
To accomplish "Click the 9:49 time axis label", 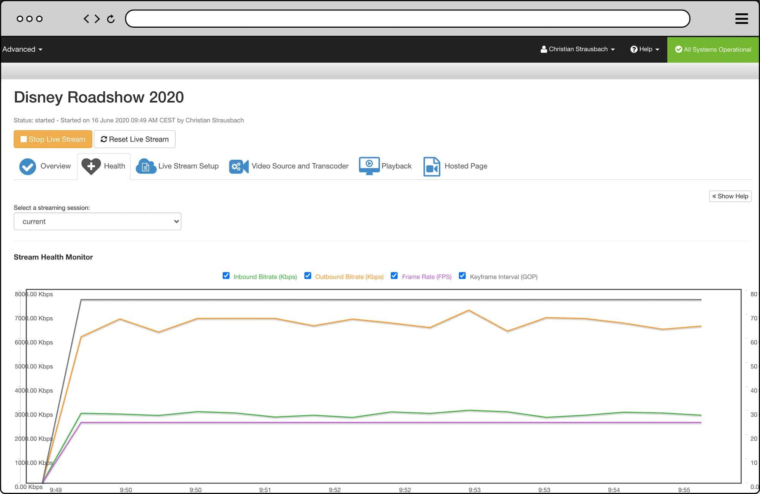I will click(55, 490).
